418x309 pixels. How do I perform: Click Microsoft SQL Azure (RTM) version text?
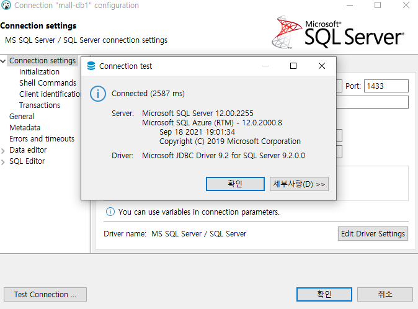point(212,123)
